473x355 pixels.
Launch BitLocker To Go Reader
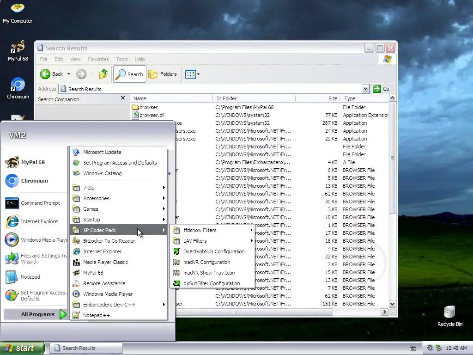[119, 241]
